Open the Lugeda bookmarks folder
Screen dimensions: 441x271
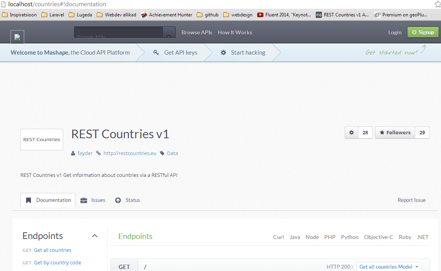[x=80, y=14]
